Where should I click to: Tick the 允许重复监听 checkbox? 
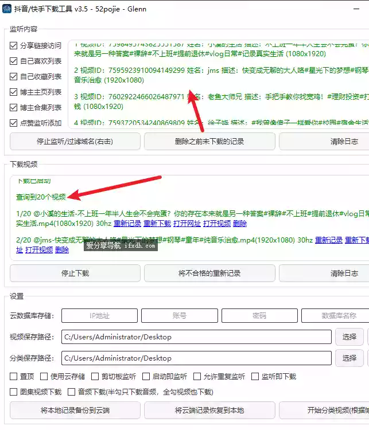(197, 376)
